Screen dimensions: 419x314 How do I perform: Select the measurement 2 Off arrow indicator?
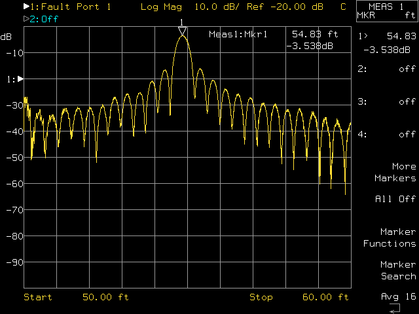point(26,19)
